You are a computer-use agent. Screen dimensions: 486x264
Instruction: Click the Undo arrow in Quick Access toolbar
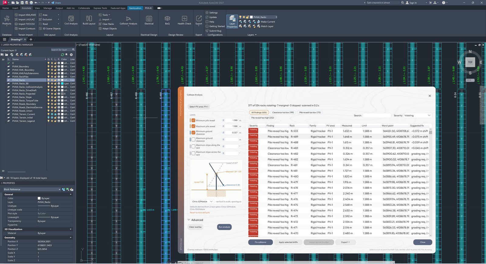[36, 2]
